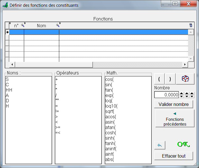
Task: Choose tanh( in the Math list
Action: coord(110,143)
